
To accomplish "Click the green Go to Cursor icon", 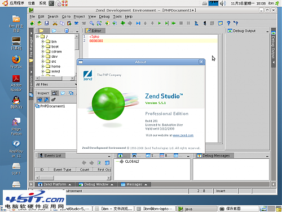I will point(166,23).
